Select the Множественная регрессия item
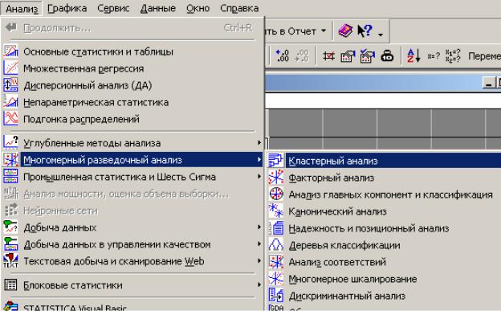This screenshot has width=501, height=311. coord(132,68)
